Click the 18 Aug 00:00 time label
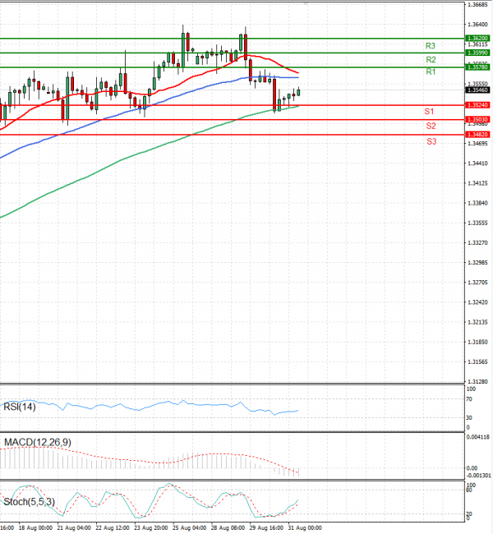This screenshot has width=493, height=534. coord(35,528)
